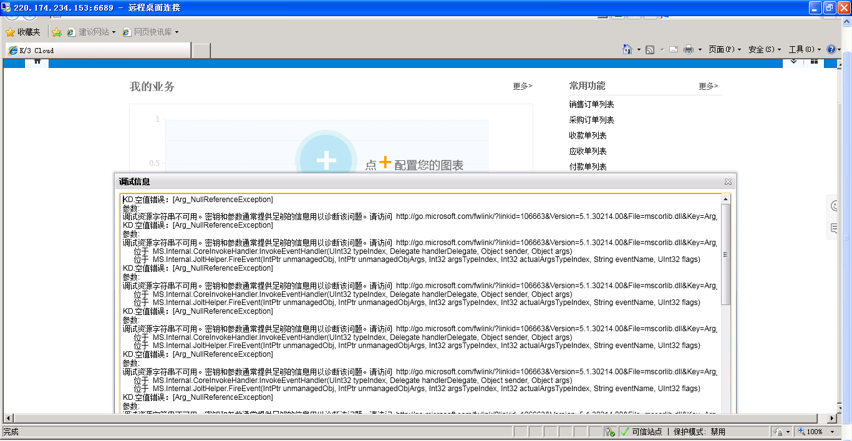Click the printer icon in the toolbar

tap(689, 49)
